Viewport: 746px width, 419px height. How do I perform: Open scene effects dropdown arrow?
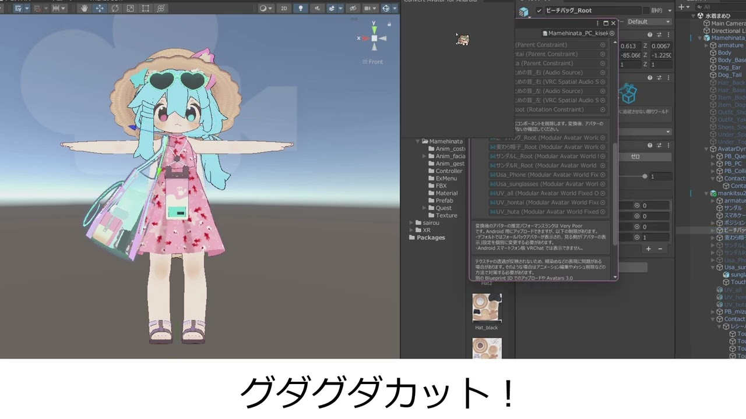(x=340, y=8)
